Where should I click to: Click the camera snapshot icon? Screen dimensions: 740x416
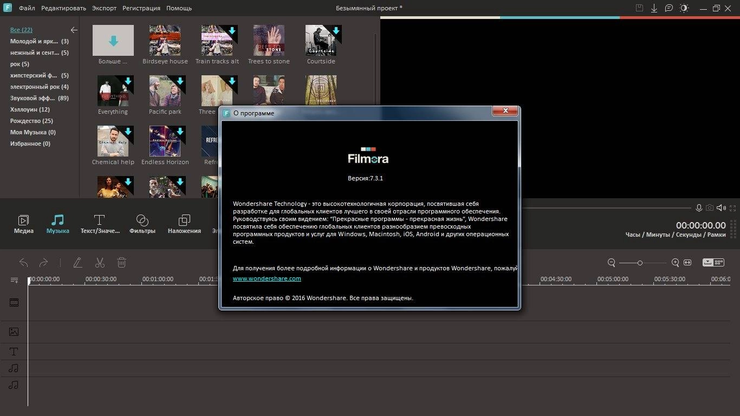(x=710, y=208)
